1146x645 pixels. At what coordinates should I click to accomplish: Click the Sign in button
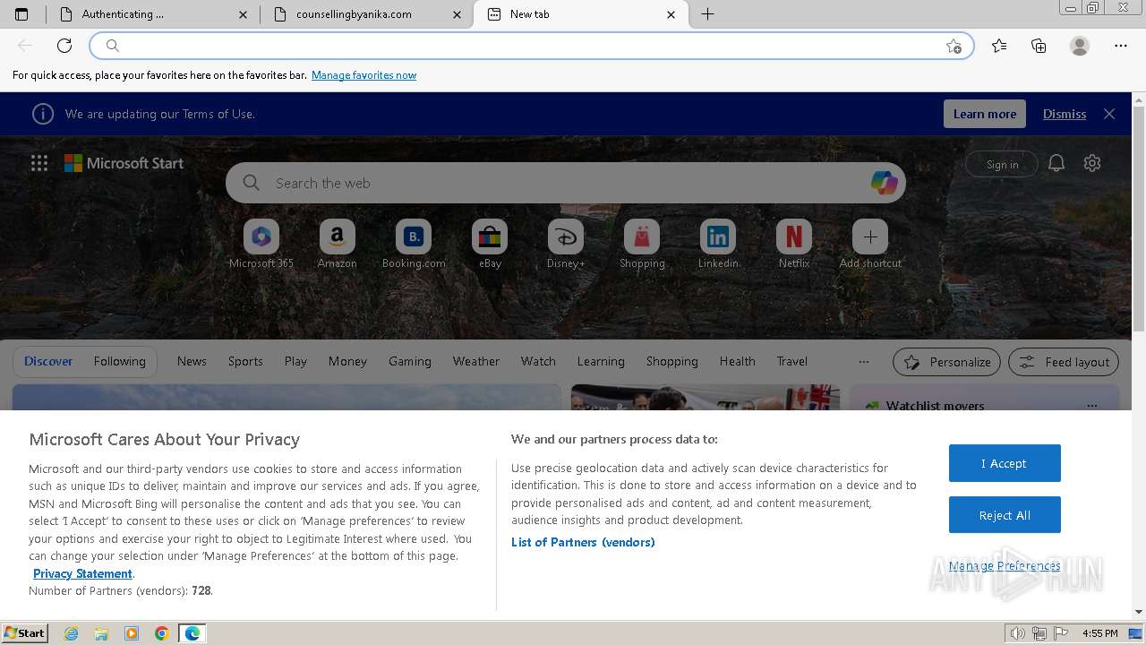pos(1002,164)
